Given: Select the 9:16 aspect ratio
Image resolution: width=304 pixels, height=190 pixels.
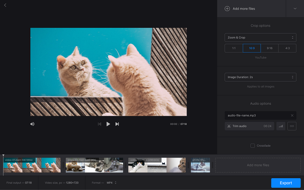Looking at the screenshot, I should [269, 48].
